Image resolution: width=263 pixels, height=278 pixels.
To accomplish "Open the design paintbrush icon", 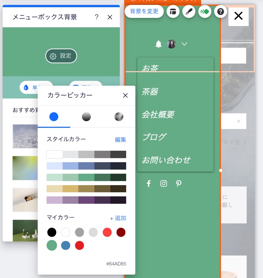I will coord(189,12).
